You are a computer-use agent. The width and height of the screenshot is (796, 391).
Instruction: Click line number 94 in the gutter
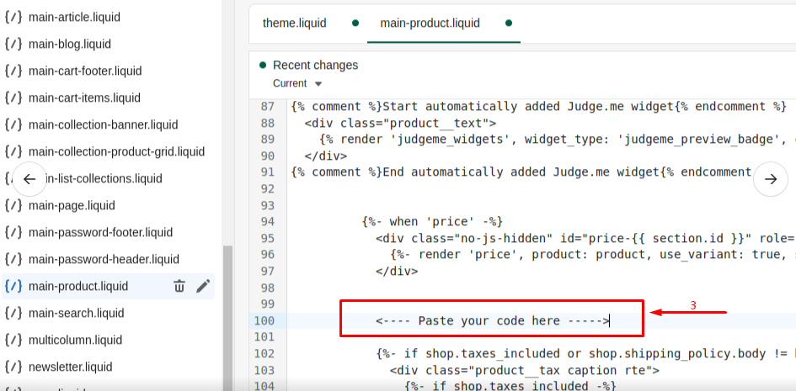click(x=267, y=221)
